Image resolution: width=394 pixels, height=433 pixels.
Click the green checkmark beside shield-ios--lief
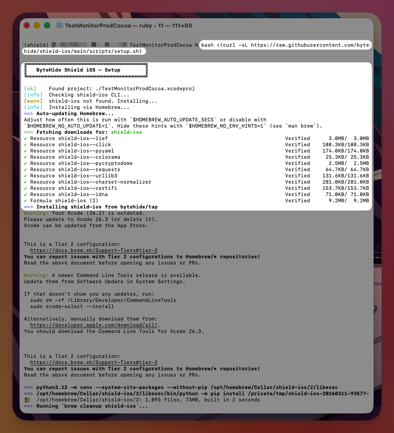tap(26, 138)
